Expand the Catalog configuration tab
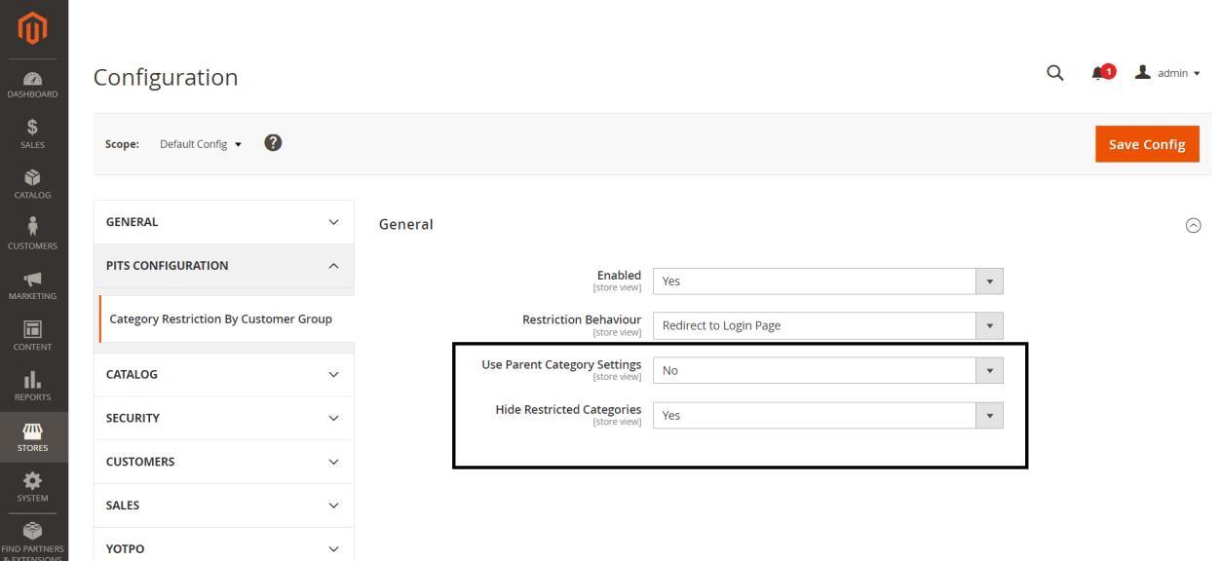The height and width of the screenshot is (561, 1221). (224, 374)
